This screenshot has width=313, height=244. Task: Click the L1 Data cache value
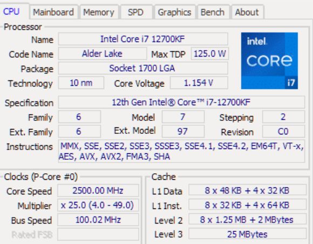coord(248,191)
